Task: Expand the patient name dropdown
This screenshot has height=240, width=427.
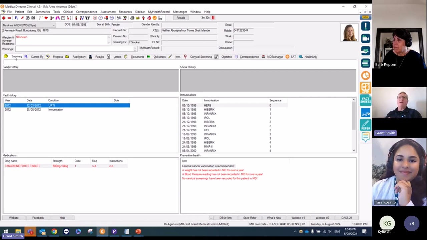Action: (x=53, y=25)
